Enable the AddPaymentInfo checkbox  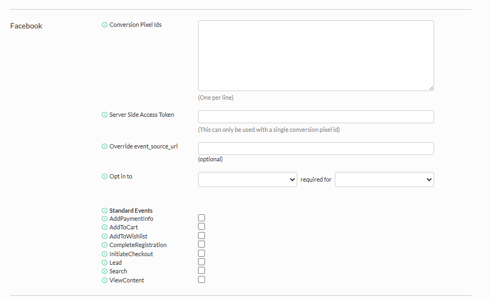point(201,218)
